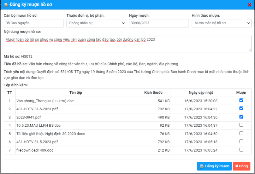
Task: Click the red X close icon in header
Action: tap(250, 5)
